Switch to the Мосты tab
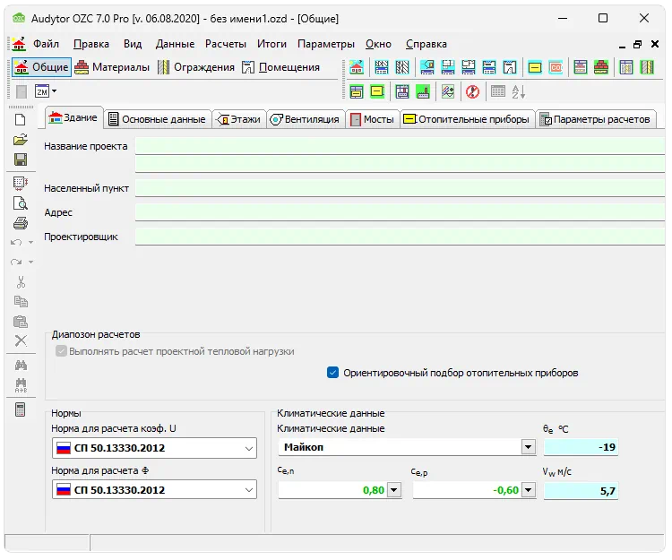672x560 pixels. [x=373, y=119]
